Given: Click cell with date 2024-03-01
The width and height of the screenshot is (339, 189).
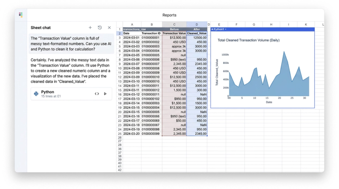Looking at the screenshot, I should click(x=132, y=38).
